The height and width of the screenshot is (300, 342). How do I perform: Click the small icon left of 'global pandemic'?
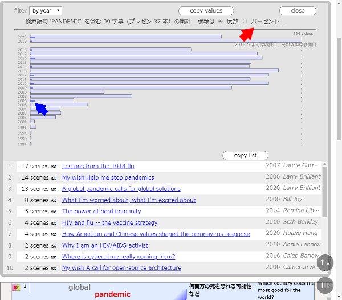[x=16, y=287]
